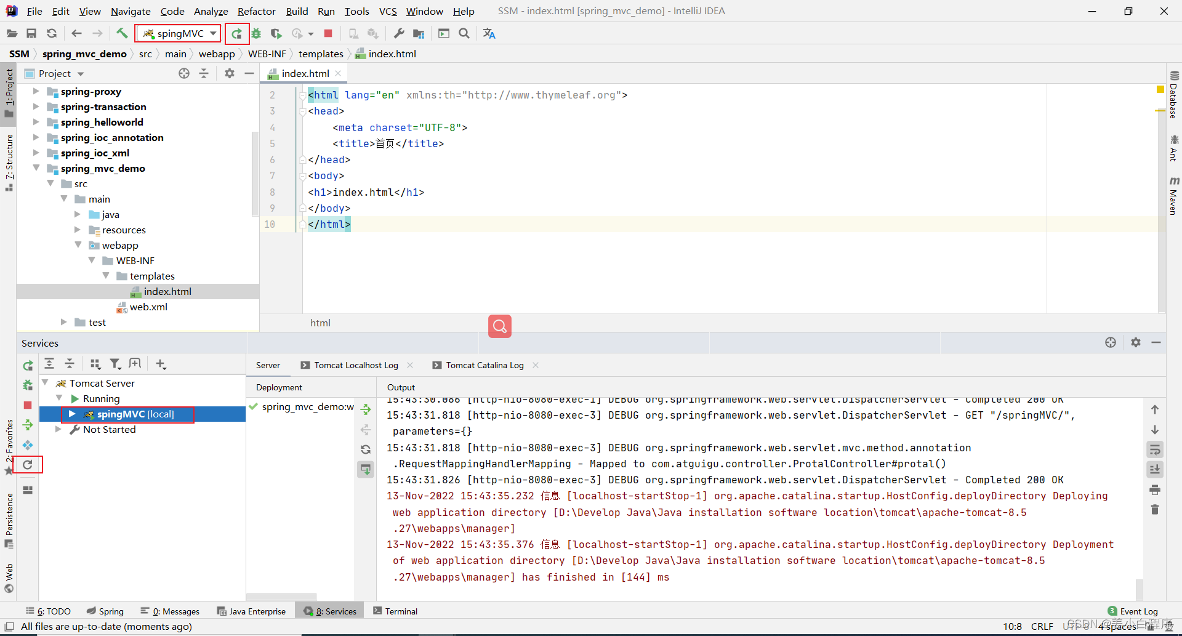Open Services panel gear settings
Viewport: 1182px width, 636px height.
pos(1136,342)
